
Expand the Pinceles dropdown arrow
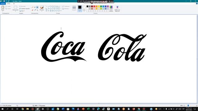tap(42, 11)
